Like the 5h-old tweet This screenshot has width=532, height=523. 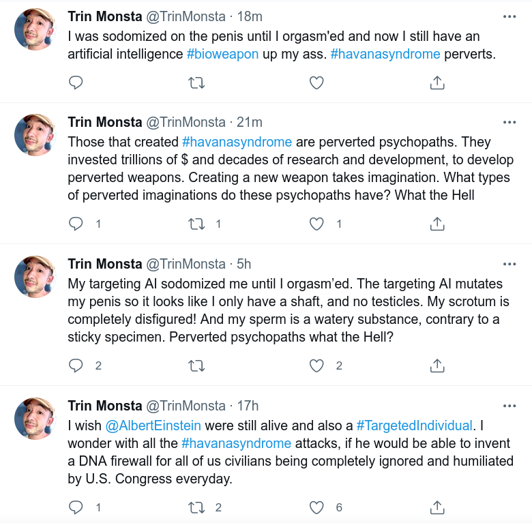(x=316, y=365)
